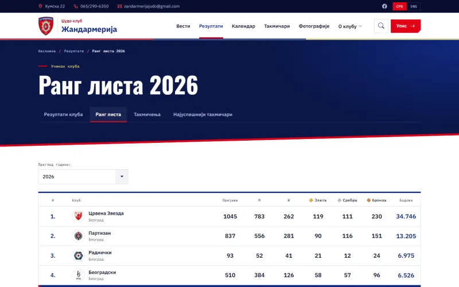Click the Партизан club name
Image resolution: width=459 pixels, height=287 pixels.
[100, 233]
